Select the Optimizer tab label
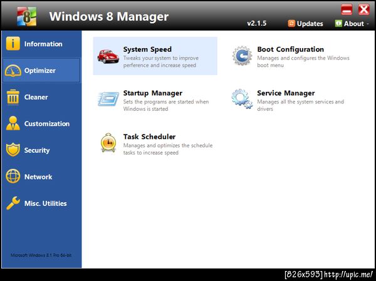 click(x=40, y=71)
